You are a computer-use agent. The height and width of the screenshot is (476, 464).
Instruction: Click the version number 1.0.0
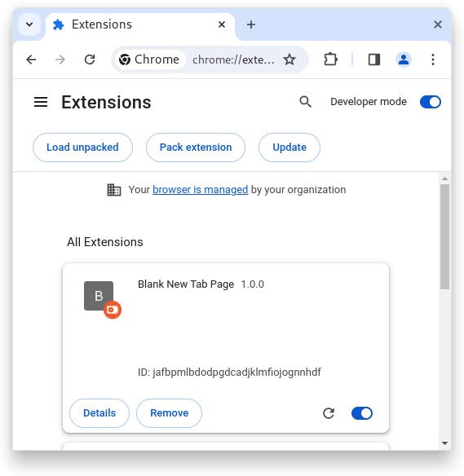pos(252,284)
